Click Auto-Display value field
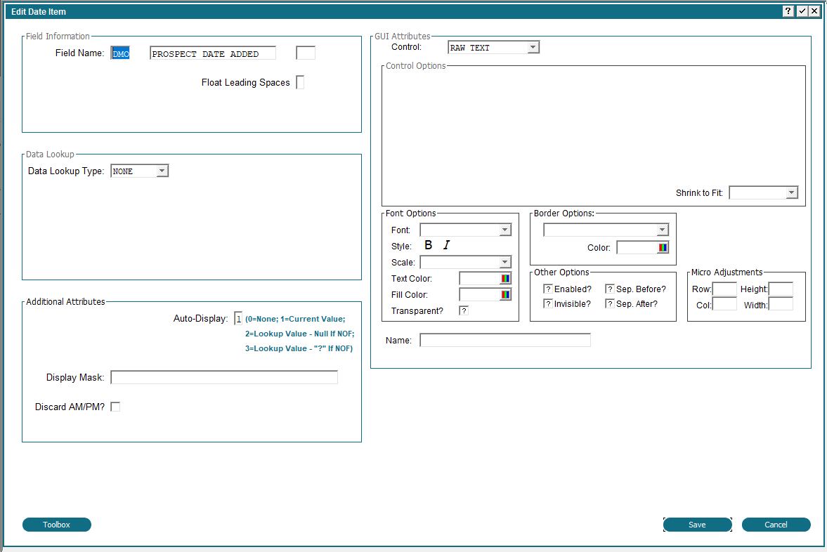 (238, 318)
